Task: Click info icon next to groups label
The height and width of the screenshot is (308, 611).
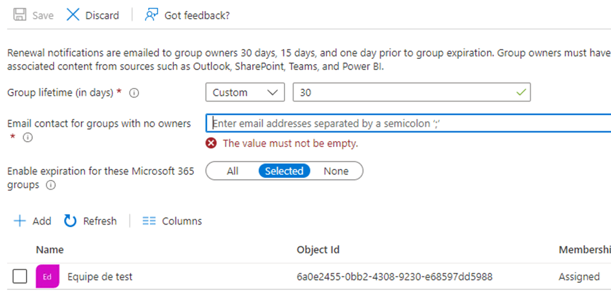Action: 50,185
